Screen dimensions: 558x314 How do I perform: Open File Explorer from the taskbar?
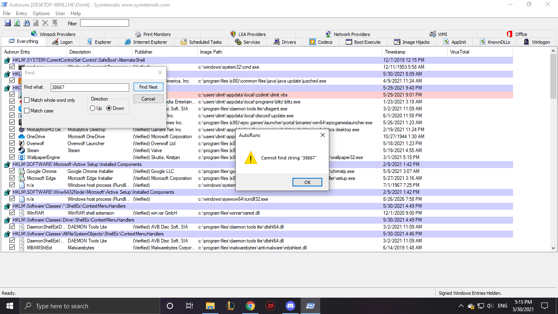click(210, 306)
